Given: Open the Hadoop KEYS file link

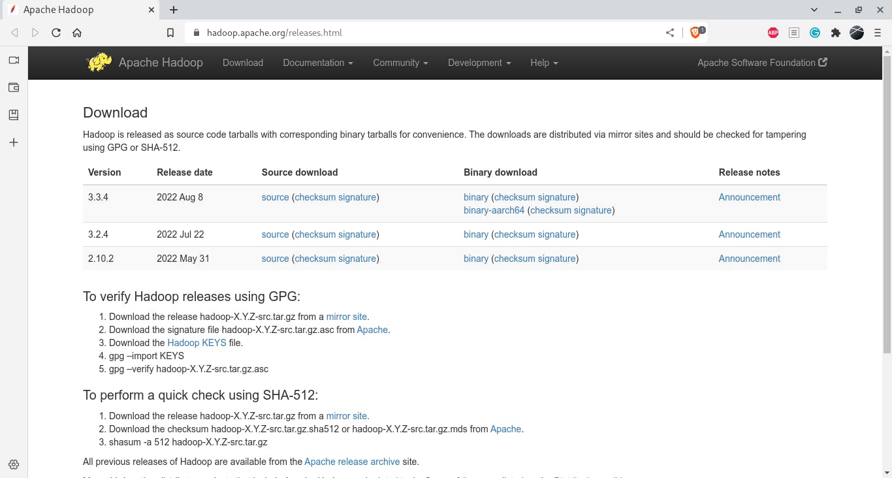Looking at the screenshot, I should tap(197, 343).
